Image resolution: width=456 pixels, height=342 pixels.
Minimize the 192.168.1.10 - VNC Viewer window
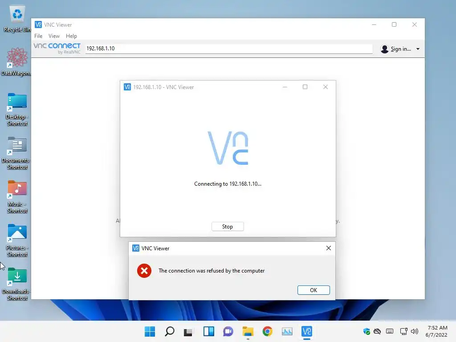point(285,87)
